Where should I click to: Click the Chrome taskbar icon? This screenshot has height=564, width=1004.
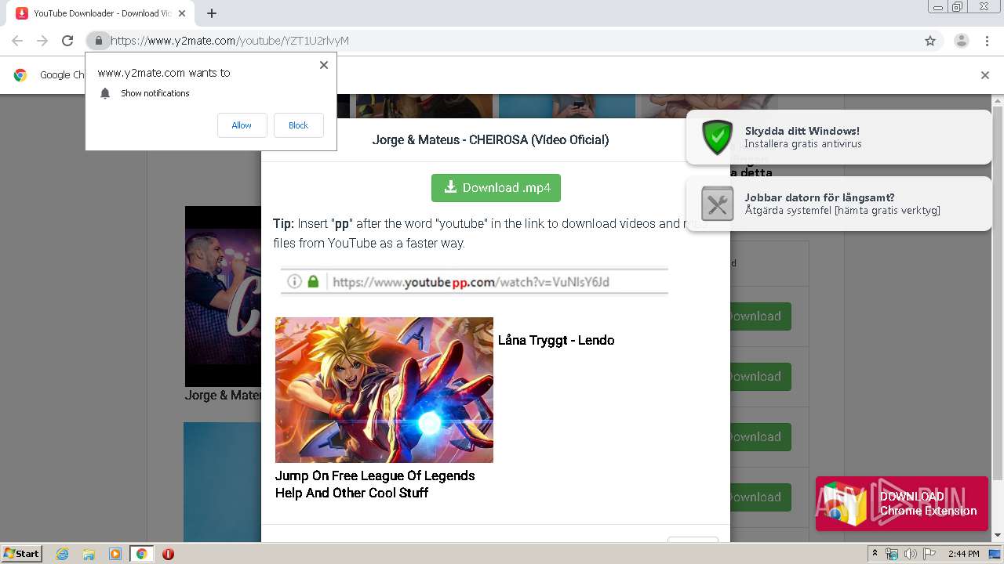pyautogui.click(x=142, y=554)
